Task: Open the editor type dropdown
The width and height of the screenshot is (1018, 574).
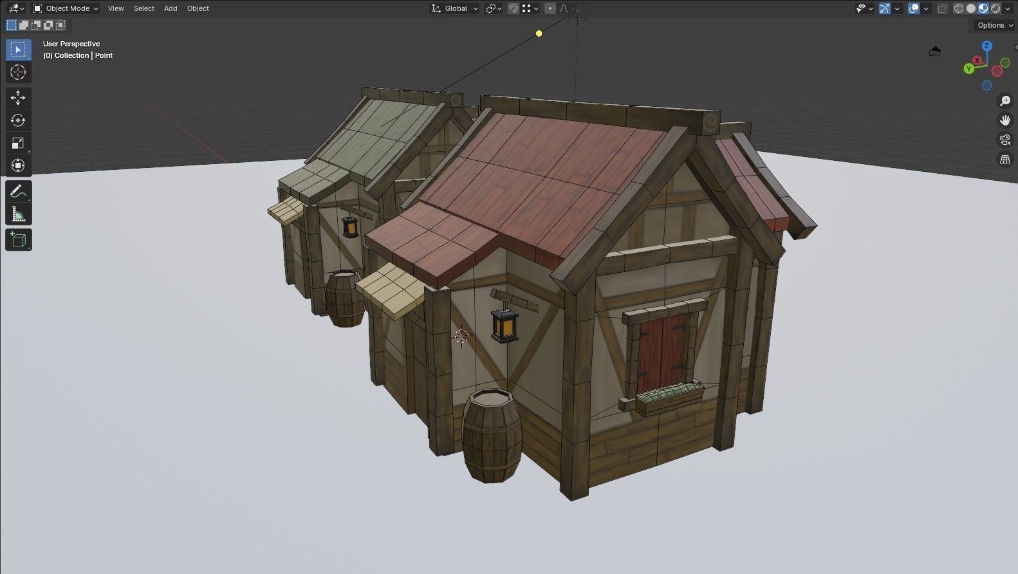Action: click(16, 8)
